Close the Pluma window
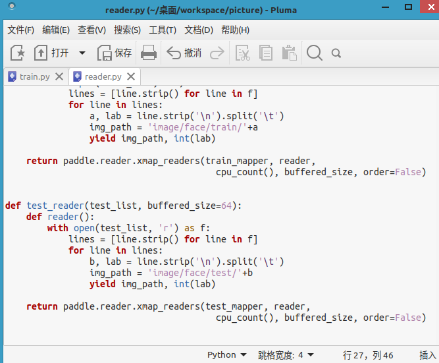 430,7
